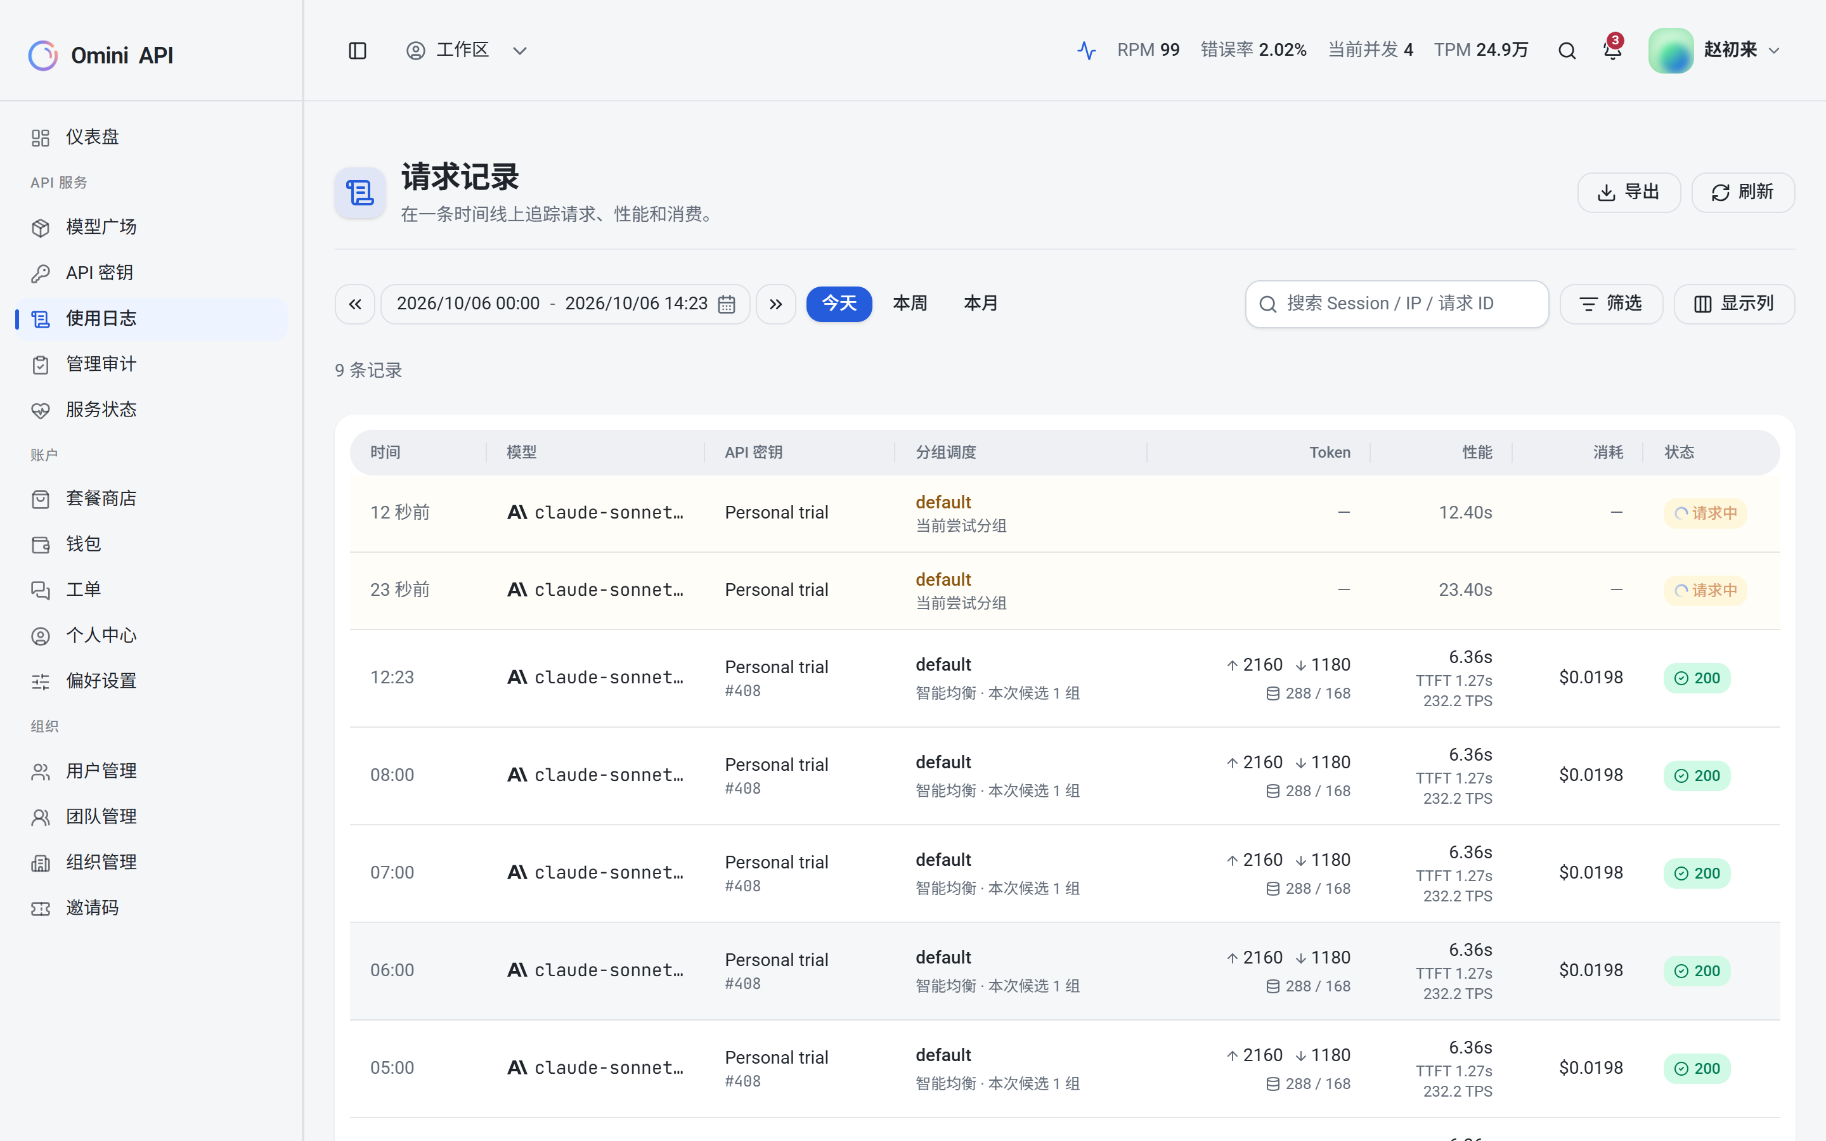Toggle the sidebar collapse icon
Viewport: 1826px width, 1141px height.
coord(358,51)
